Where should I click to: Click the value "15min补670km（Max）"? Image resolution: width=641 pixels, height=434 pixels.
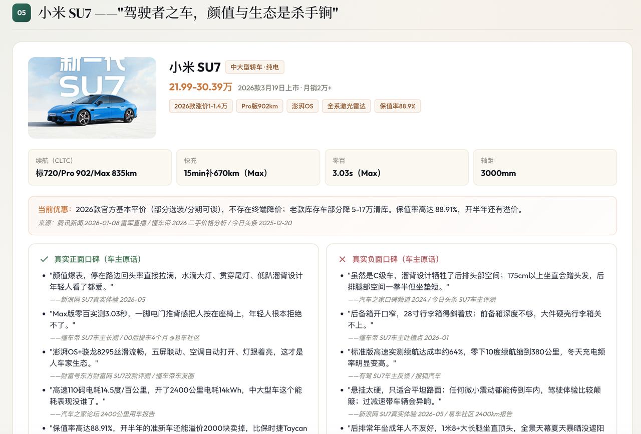point(226,173)
